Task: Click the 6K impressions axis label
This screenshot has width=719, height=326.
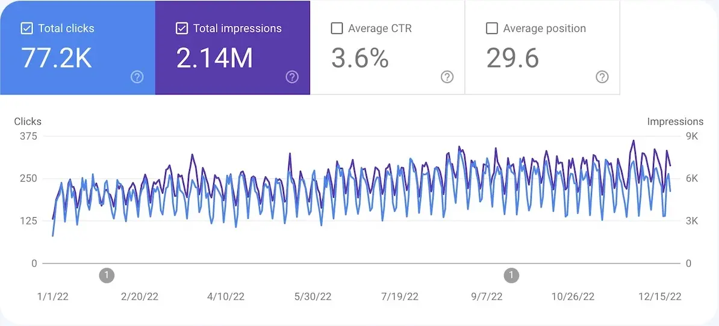Action: 691,179
